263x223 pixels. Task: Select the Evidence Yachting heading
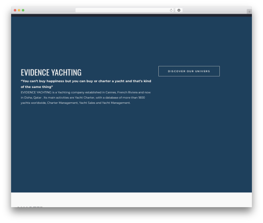51,72
